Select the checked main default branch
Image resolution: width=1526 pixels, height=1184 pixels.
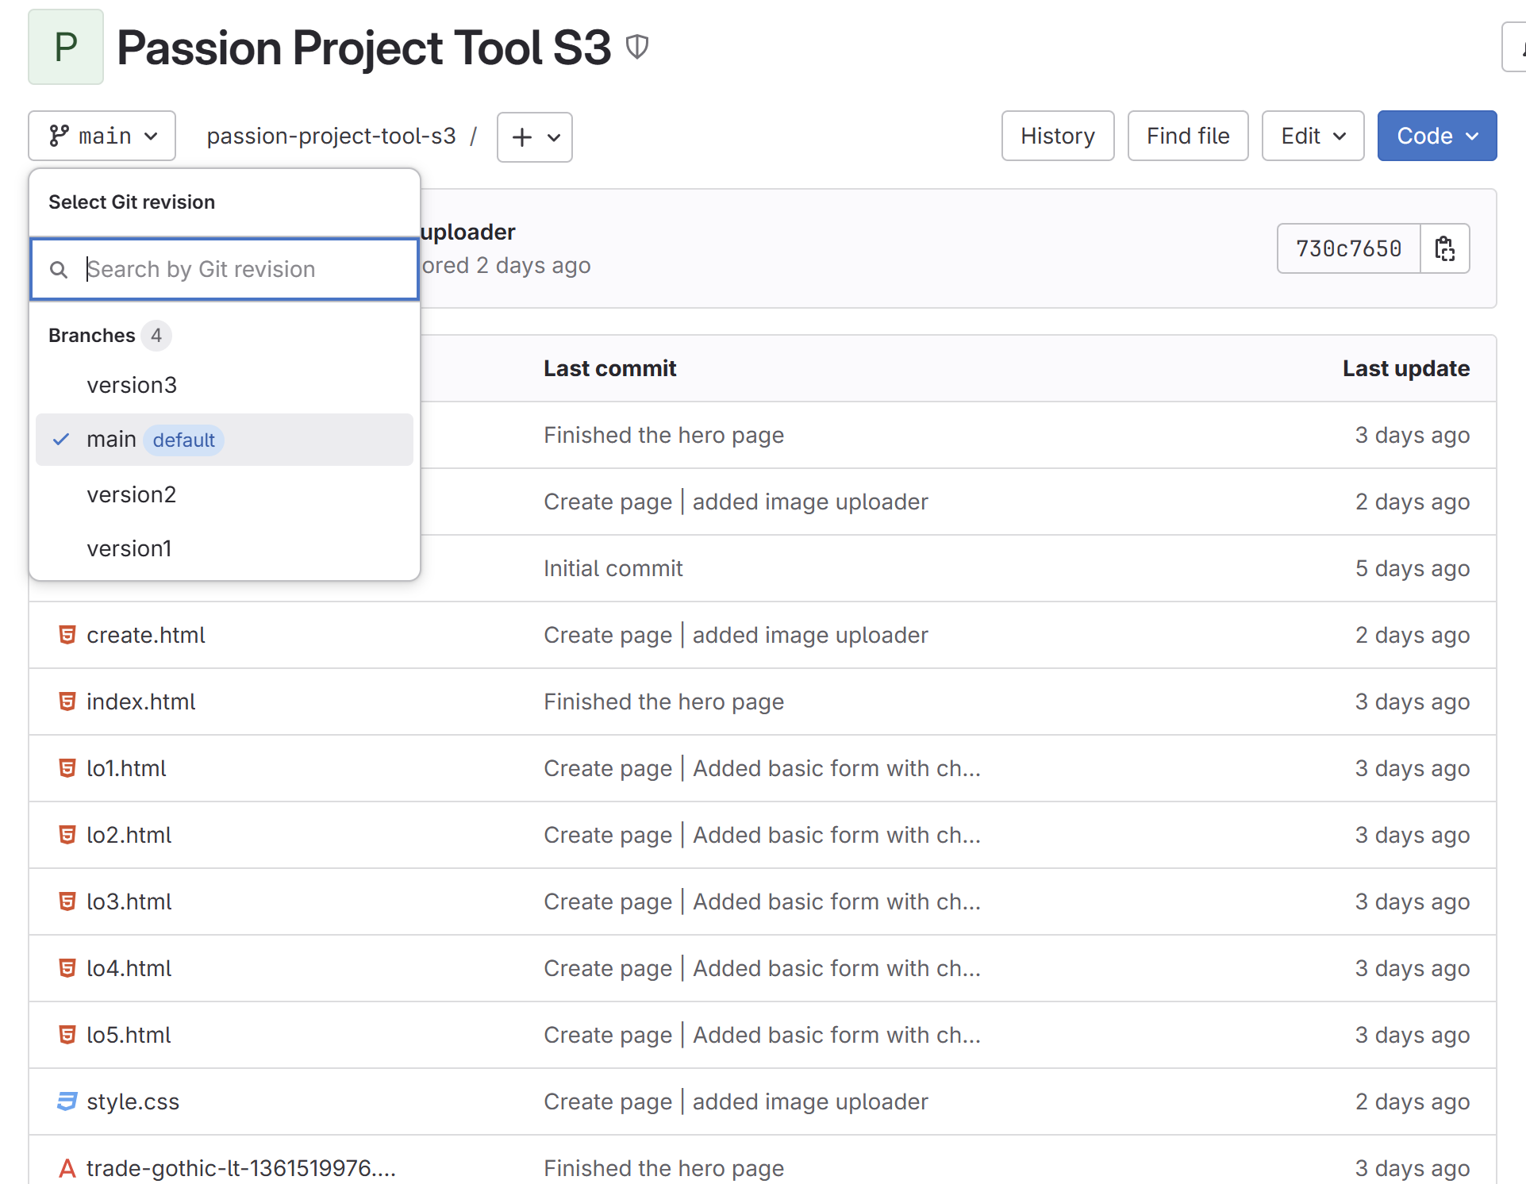coord(224,440)
